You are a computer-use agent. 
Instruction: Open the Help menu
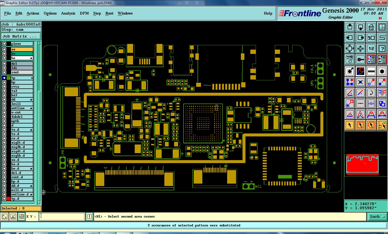(268, 13)
